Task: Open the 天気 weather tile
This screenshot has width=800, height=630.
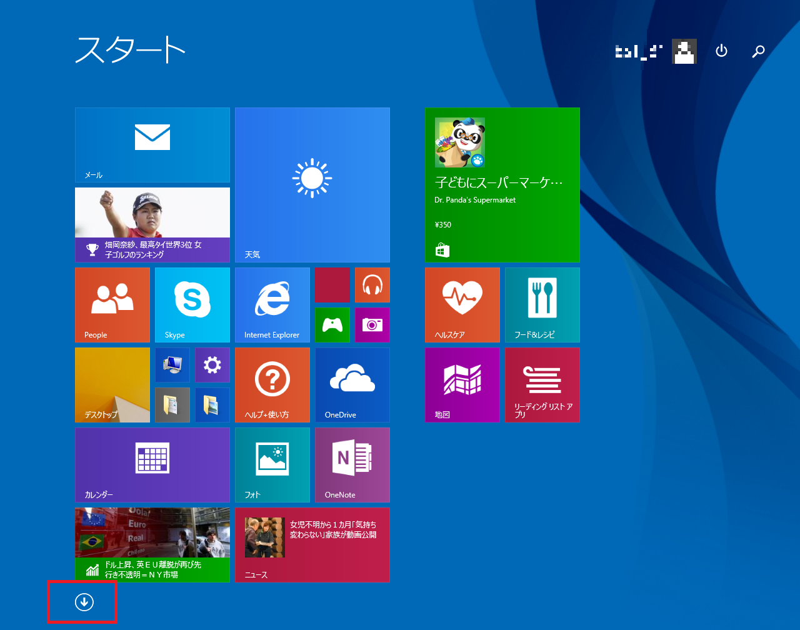Action: click(x=312, y=185)
